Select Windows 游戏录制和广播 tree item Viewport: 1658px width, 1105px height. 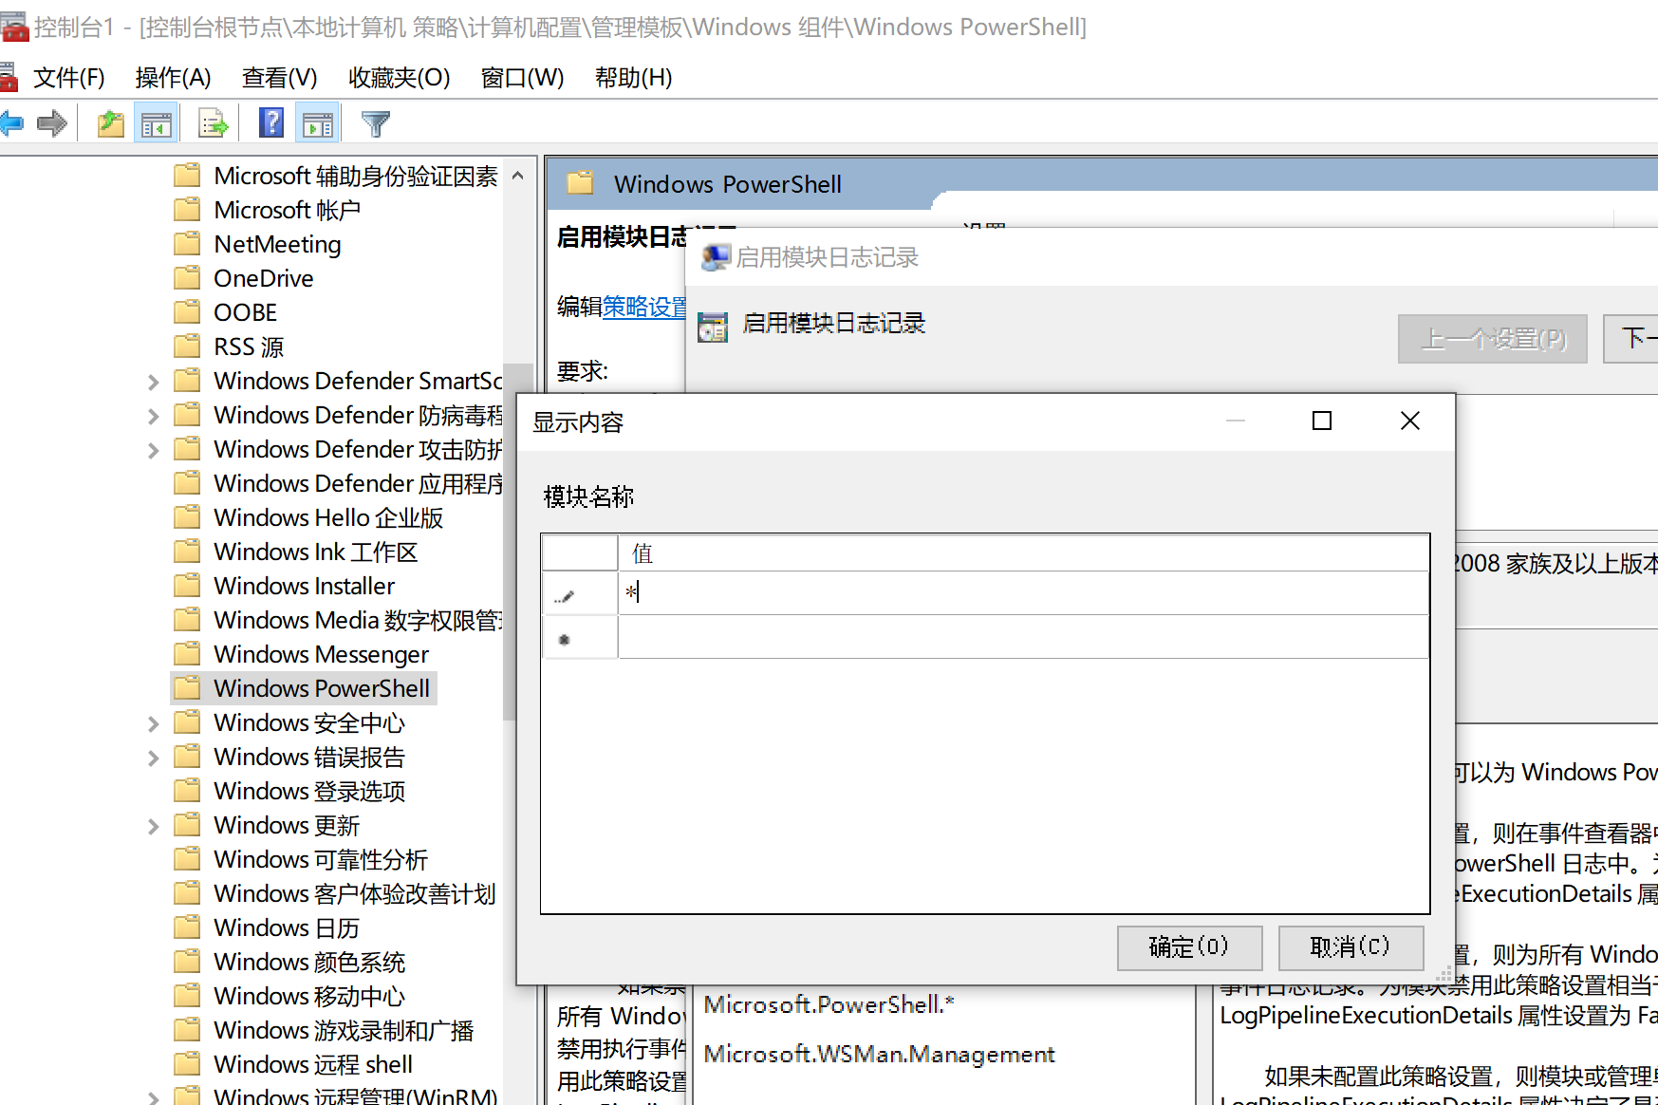click(344, 1030)
